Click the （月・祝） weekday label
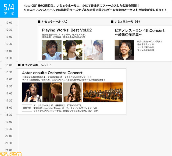This screenshot has height=156, width=172. point(9,14)
